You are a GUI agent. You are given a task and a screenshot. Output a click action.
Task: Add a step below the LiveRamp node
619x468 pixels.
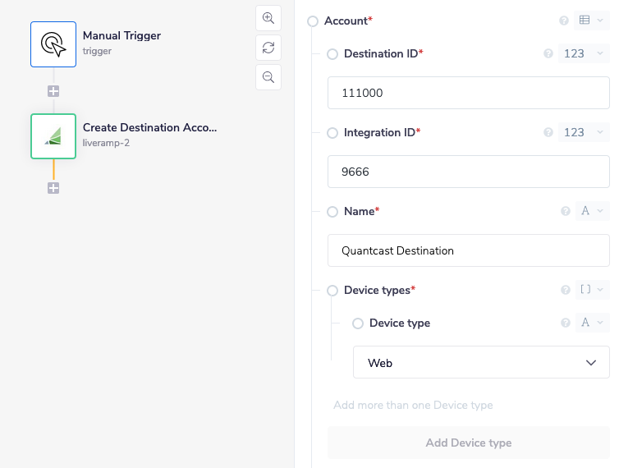pos(53,188)
